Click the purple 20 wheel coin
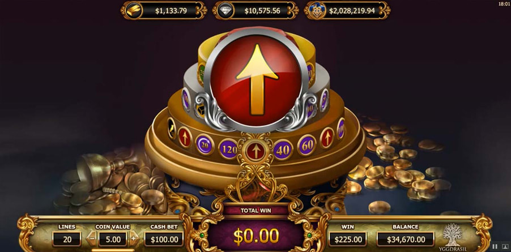 [x=205, y=144]
